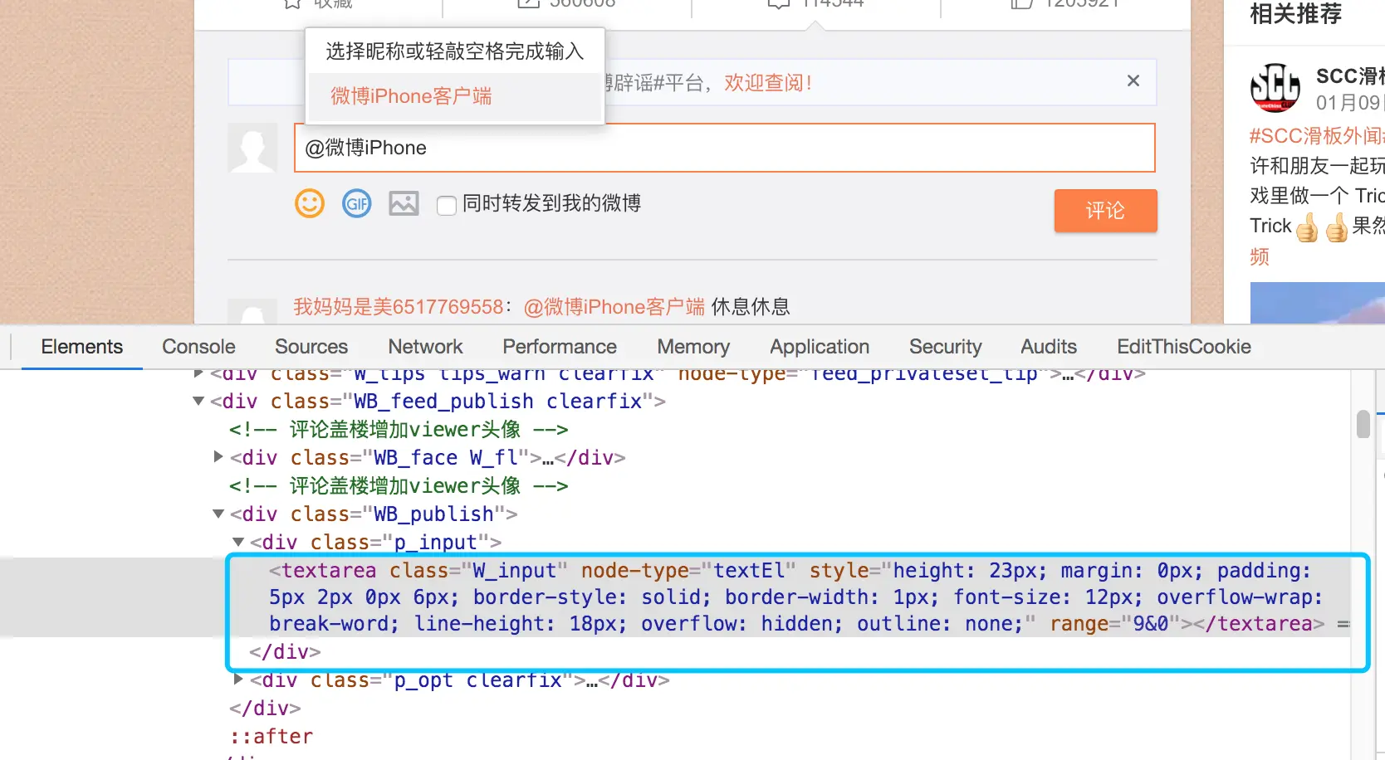This screenshot has width=1385, height=760.
Task: Expand the WB_face W_fl div node
Action: tap(218, 456)
